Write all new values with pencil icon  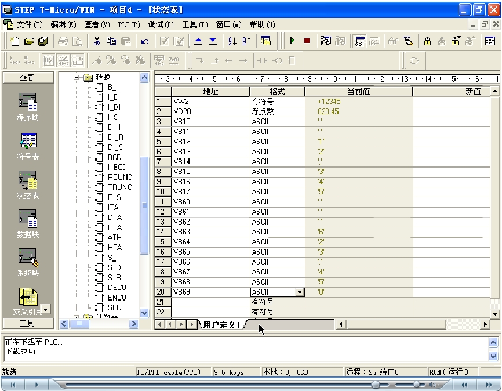pyautogui.click(x=408, y=41)
